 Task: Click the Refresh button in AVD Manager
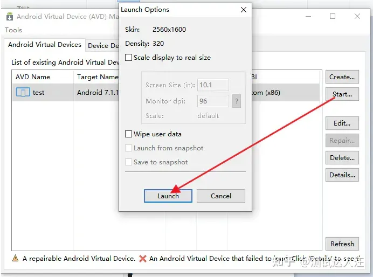coord(342,244)
